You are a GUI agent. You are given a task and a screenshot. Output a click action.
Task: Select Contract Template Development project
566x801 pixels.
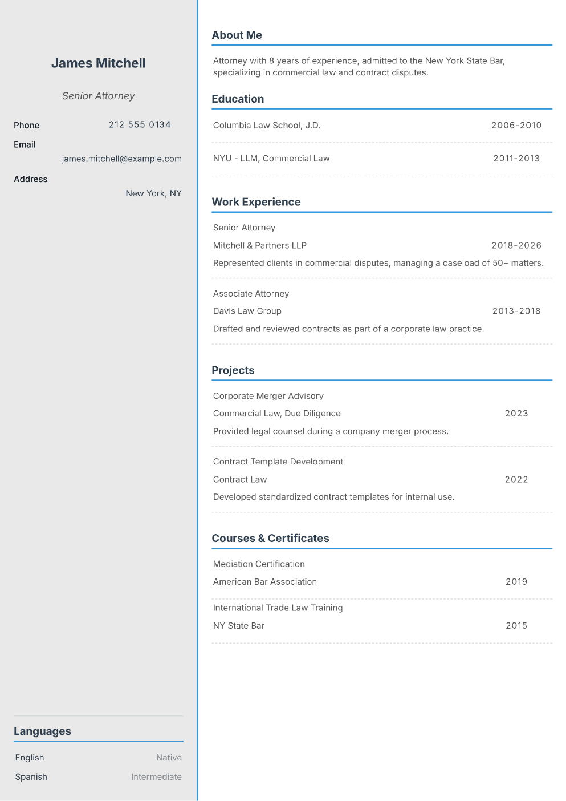coord(278,462)
